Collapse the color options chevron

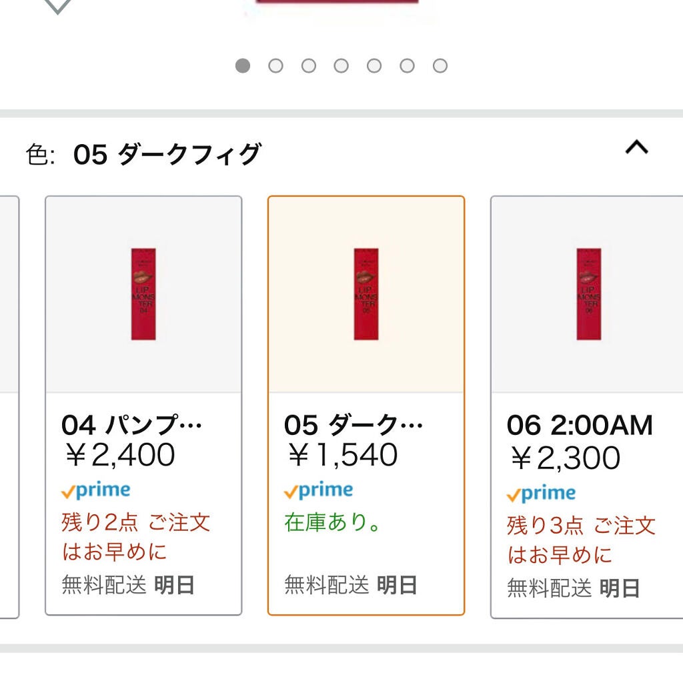tap(636, 147)
